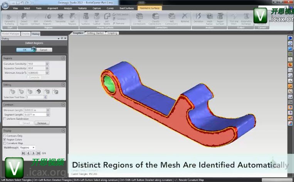Collapse the Editing section

coord(63,85)
